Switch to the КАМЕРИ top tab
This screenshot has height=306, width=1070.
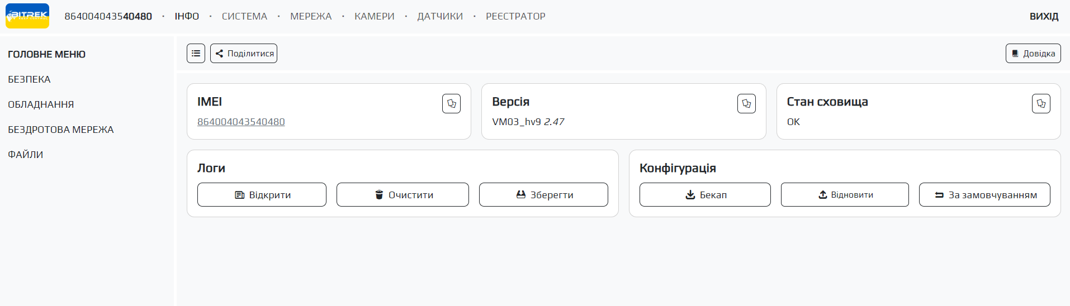(x=375, y=16)
